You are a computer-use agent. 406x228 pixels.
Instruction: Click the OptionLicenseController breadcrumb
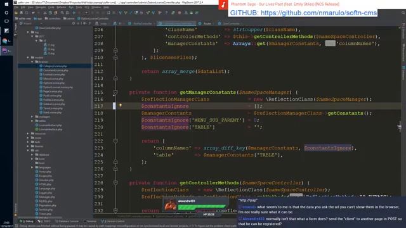click(93, 18)
